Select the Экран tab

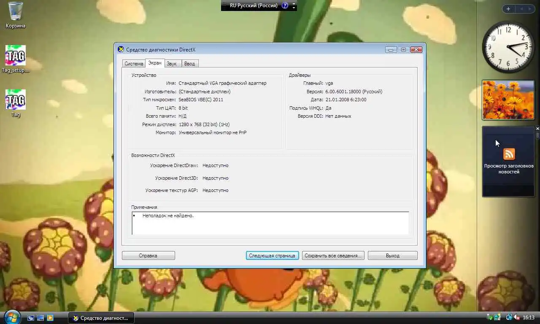pos(155,63)
